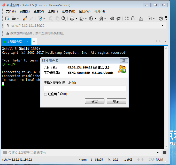Toggle Full screen icon
This screenshot has width=176, height=165.
coord(127,18)
